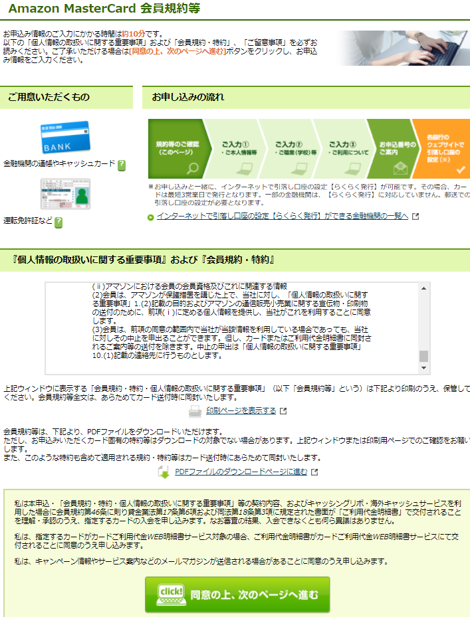This screenshot has width=470, height=617.
Task: Click green arrow bullet before らくらく発行 link
Action: tap(150, 217)
